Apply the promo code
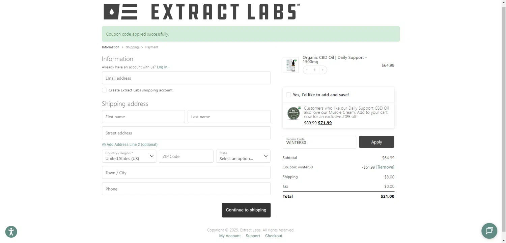The height and width of the screenshot is (243, 506). tap(376, 142)
